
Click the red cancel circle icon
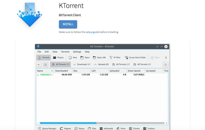click(166, 65)
